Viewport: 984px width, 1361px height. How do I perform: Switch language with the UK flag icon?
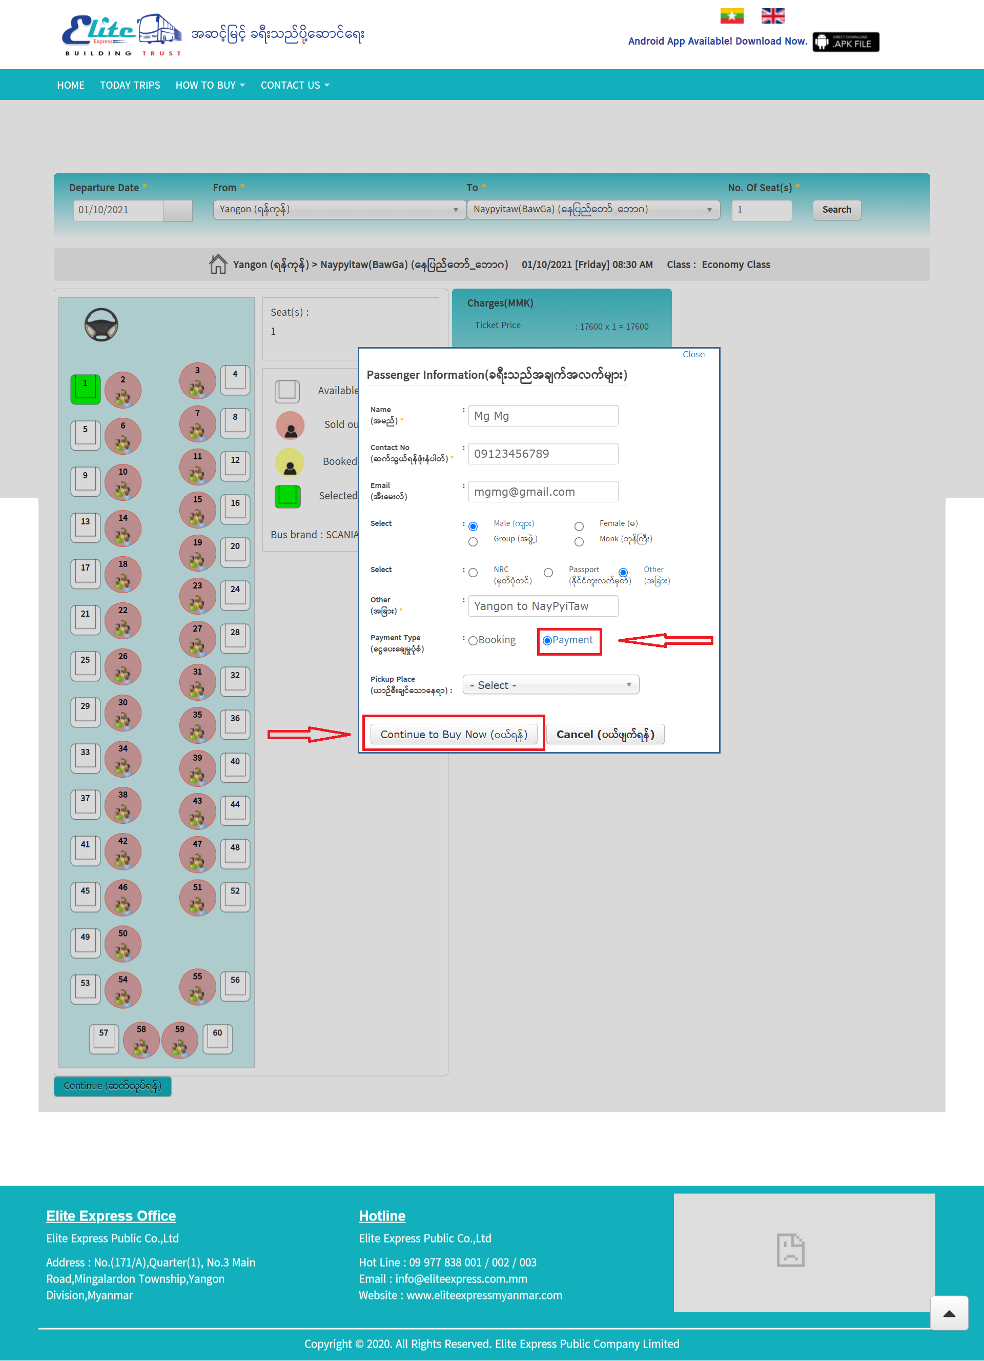click(772, 15)
